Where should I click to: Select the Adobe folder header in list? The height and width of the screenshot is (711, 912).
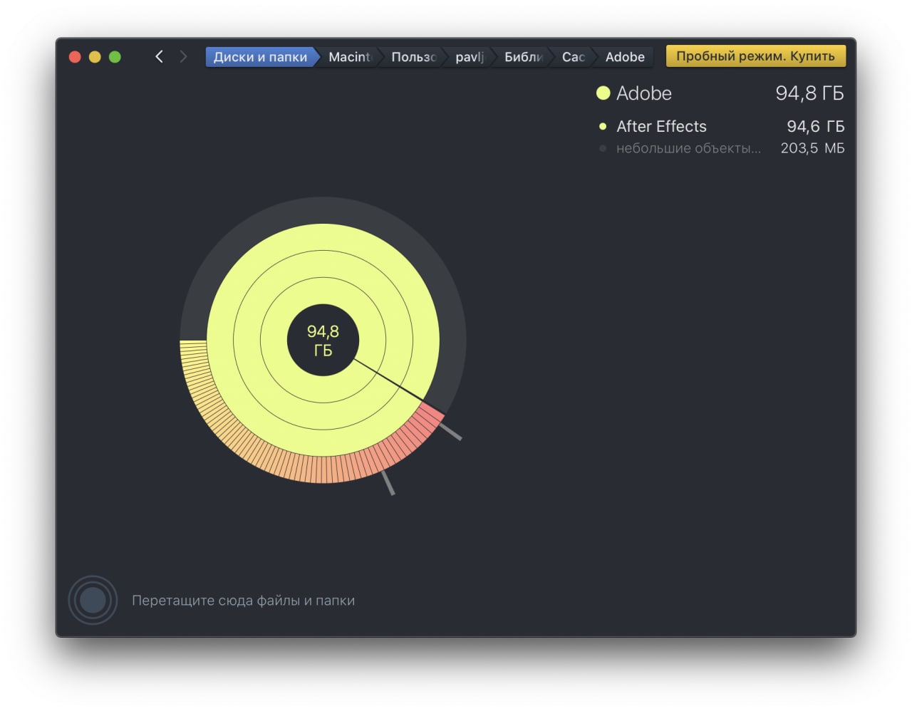720,93
